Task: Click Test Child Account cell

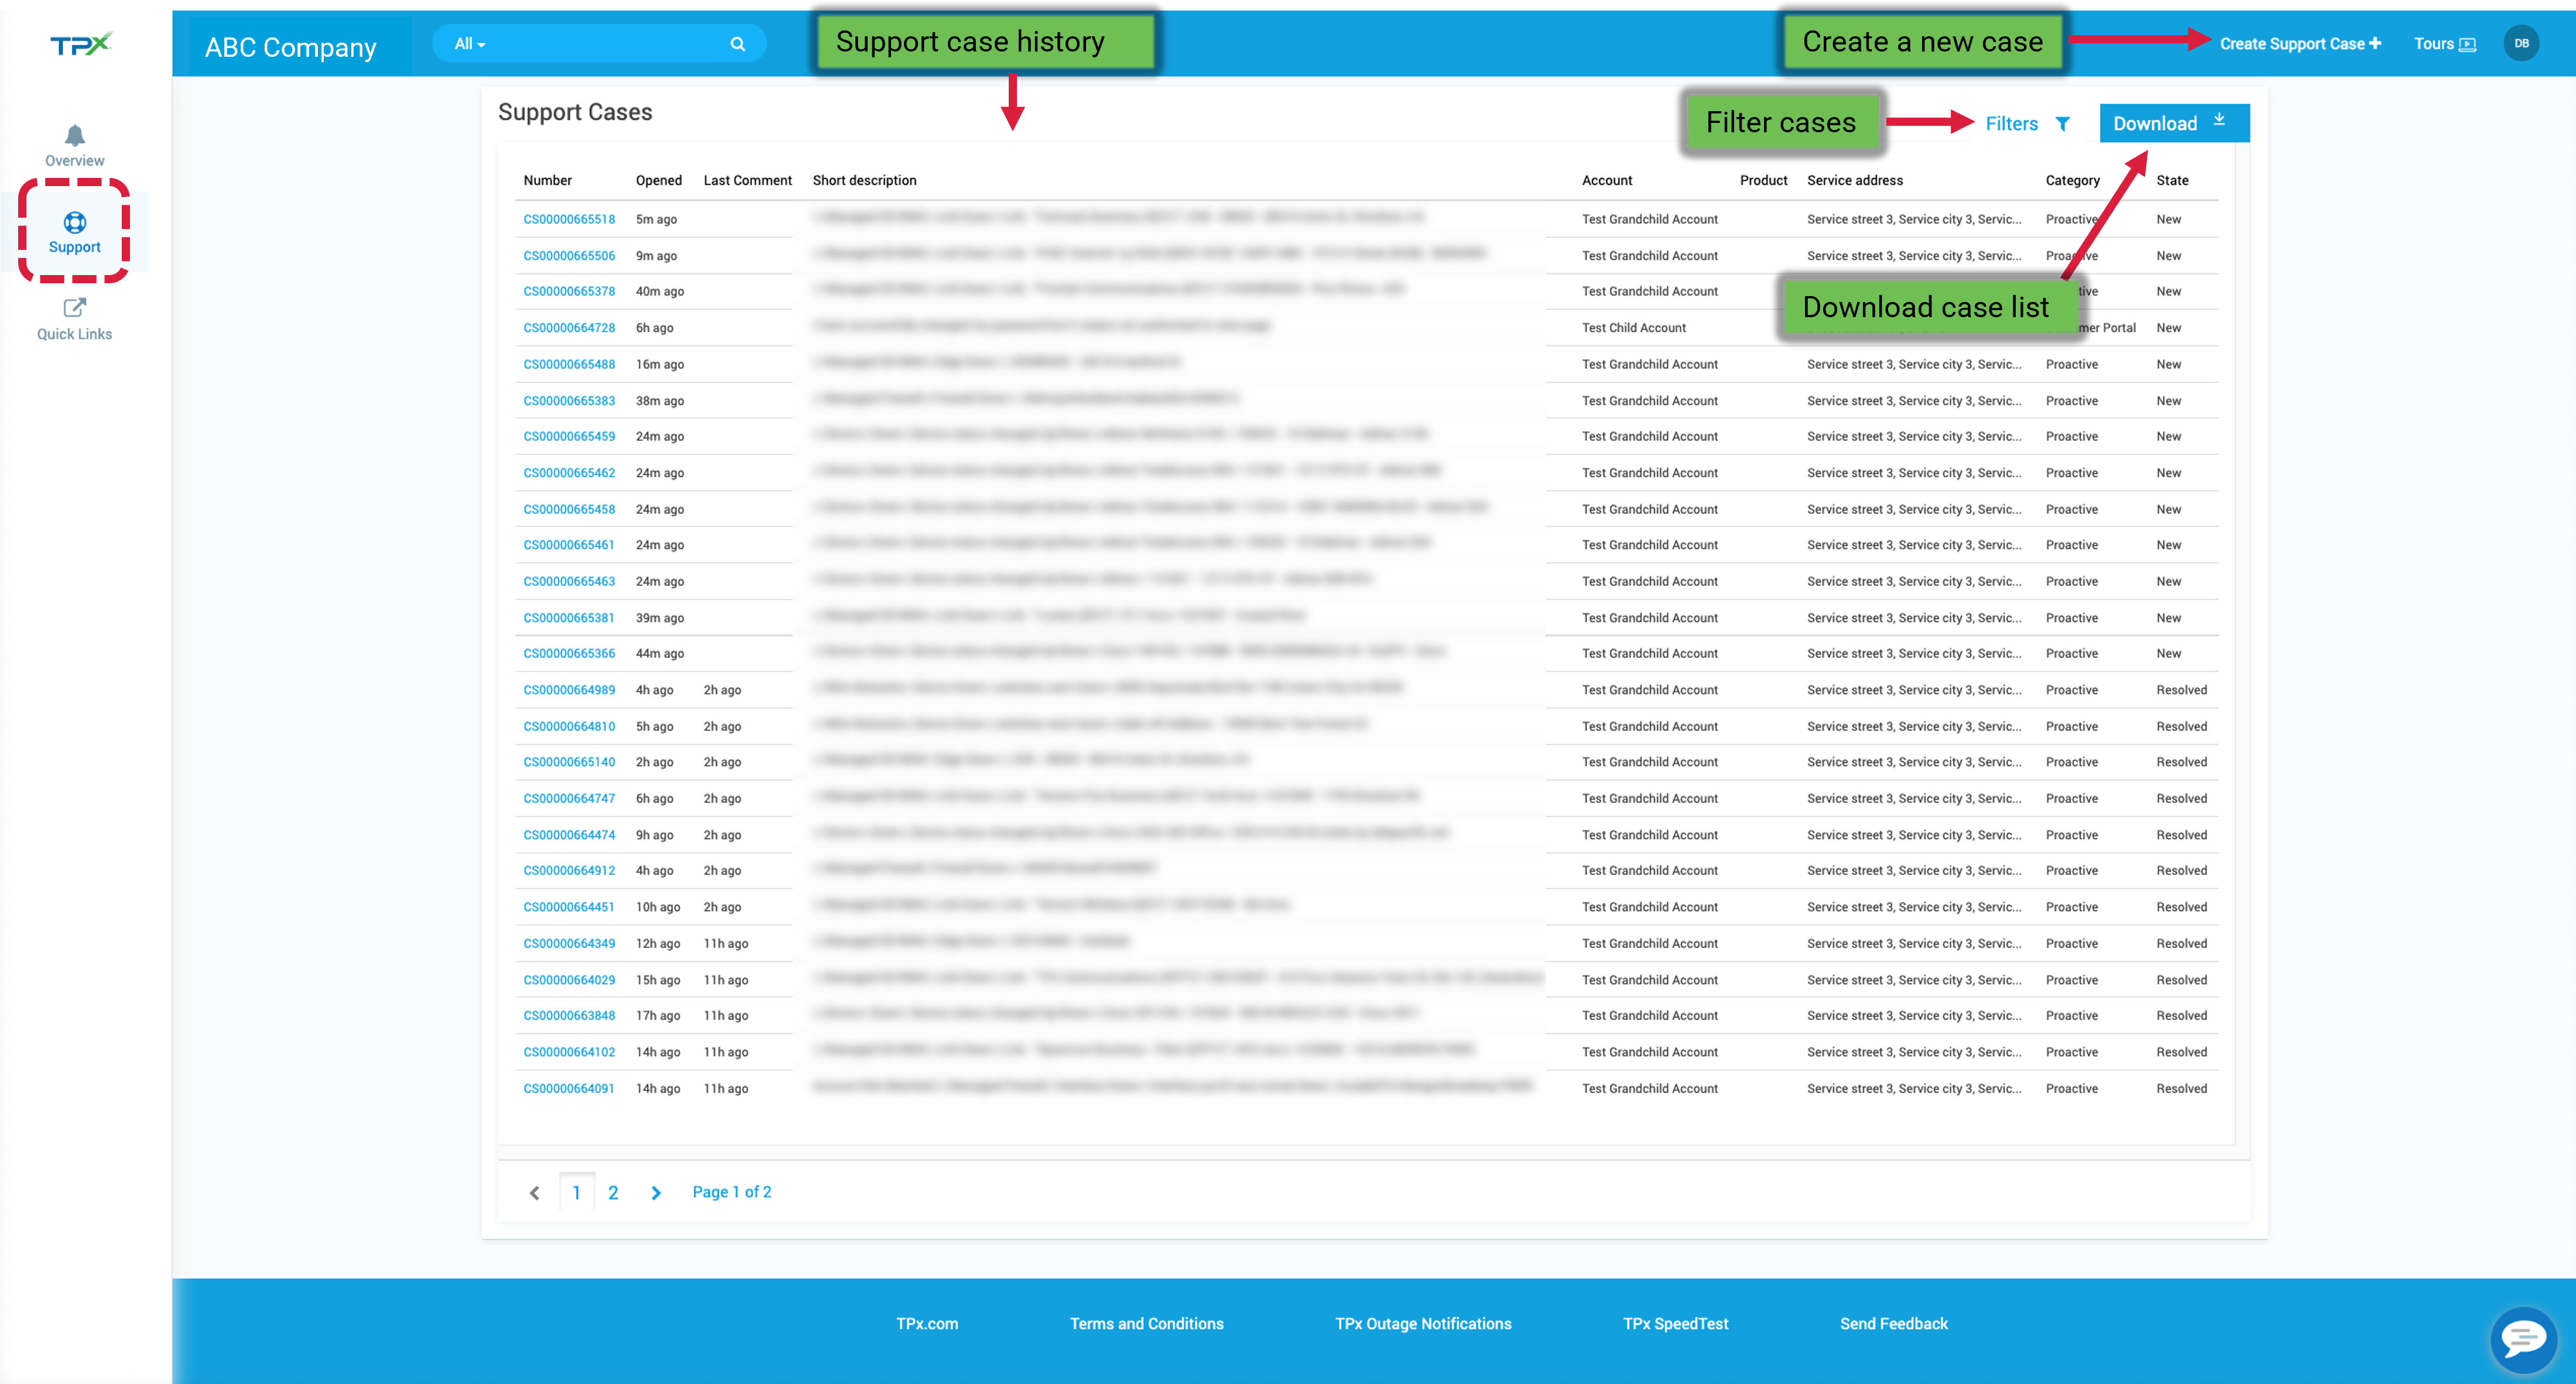Action: pos(1634,328)
